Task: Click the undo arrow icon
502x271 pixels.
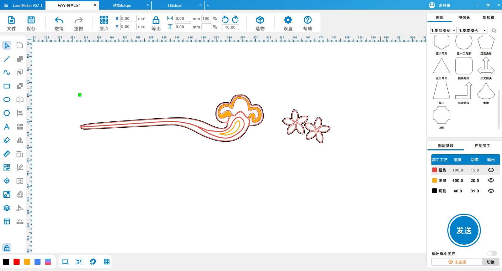Action: coord(59,20)
